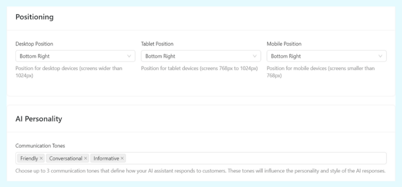Click the Positioning section heading
This screenshot has height=187, width=402.
(35, 17)
